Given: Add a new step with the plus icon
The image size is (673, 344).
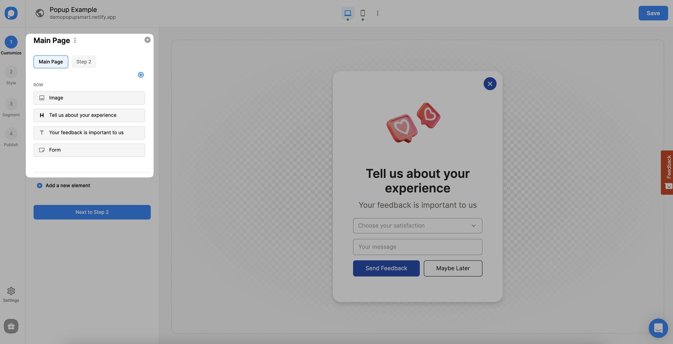Looking at the screenshot, I should click(147, 39).
